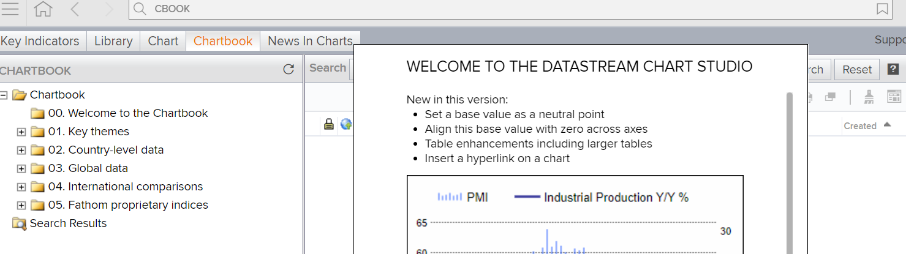Viewport: 906px width, 254px height.
Task: Click the globe column header icon
Action: coord(346,125)
